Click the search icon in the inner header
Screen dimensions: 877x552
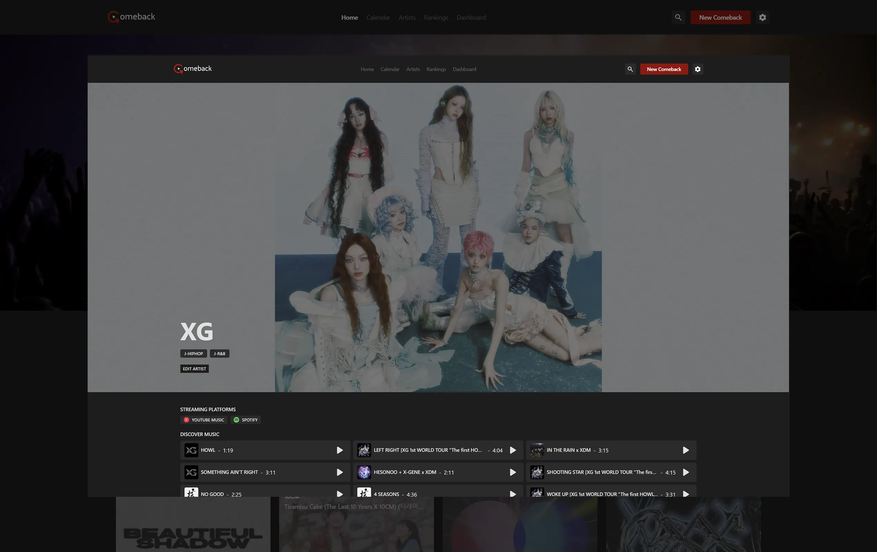630,69
